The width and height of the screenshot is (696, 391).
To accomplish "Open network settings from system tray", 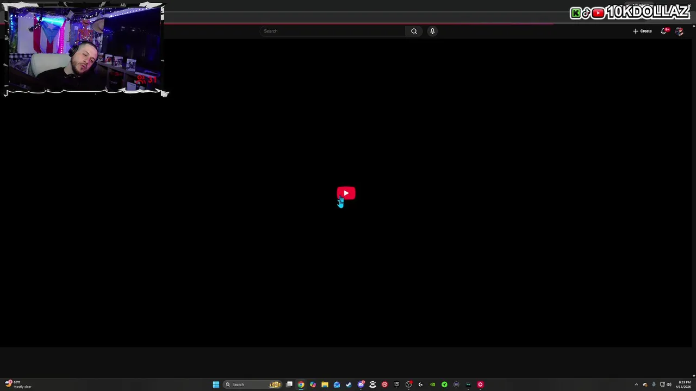I will 662,384.
